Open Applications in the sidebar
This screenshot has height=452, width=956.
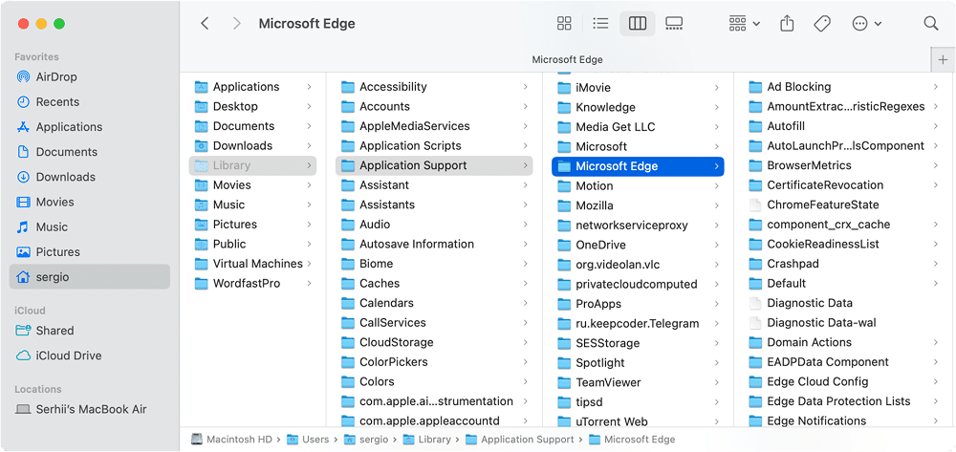90,127
